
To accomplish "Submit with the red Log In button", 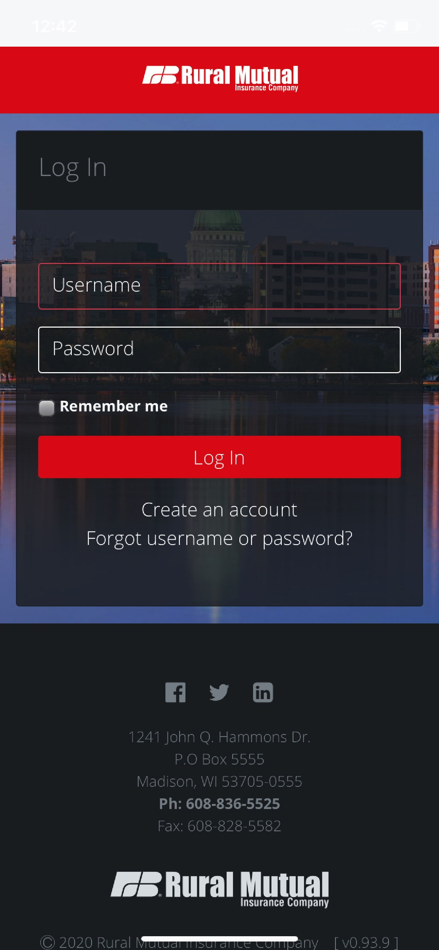I will click(219, 457).
